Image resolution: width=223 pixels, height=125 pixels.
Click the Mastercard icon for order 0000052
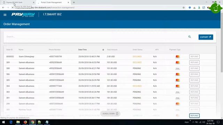point(177,57)
